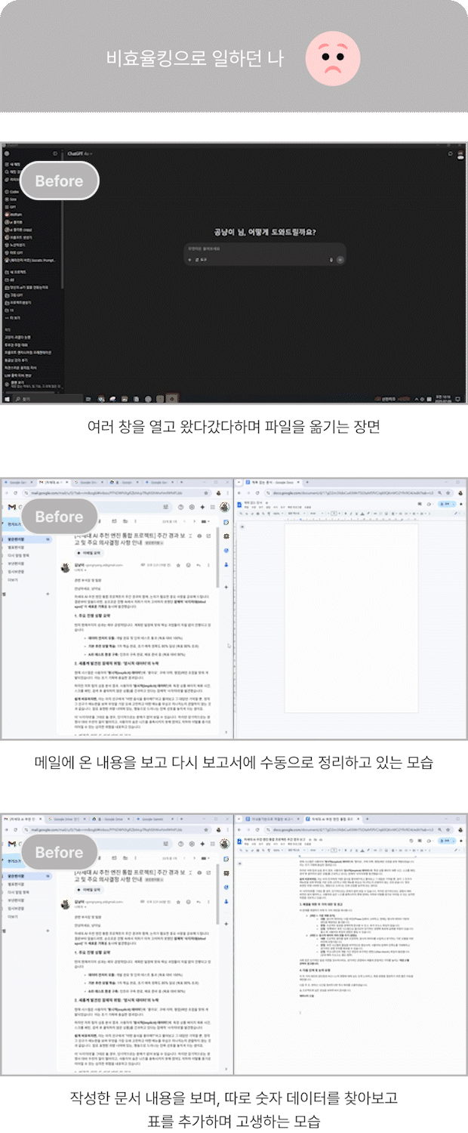Start ChatGPT voice mode round button
Screen dimensions: 468x1133
click(x=340, y=259)
